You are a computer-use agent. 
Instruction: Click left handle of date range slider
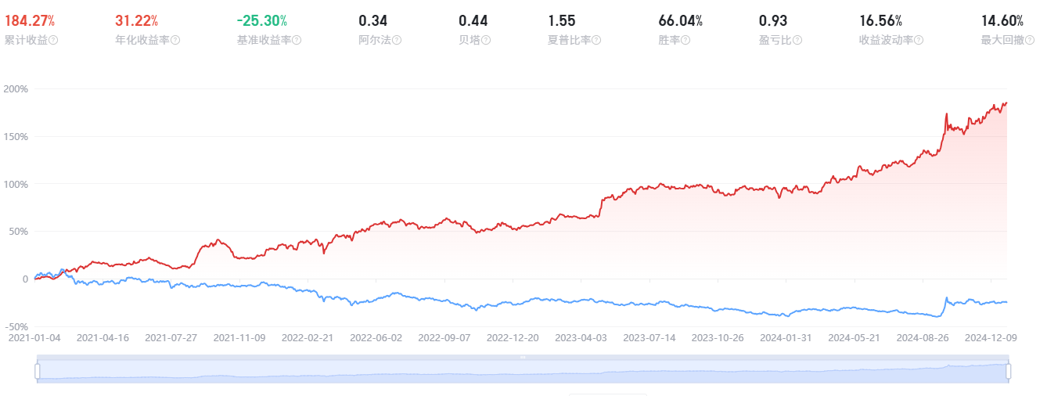(x=38, y=372)
